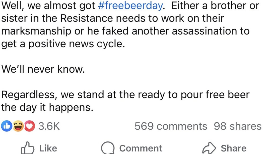This screenshot has width=264, height=154.
Task: Tap the curved arrow Share icon
Action: point(209,148)
